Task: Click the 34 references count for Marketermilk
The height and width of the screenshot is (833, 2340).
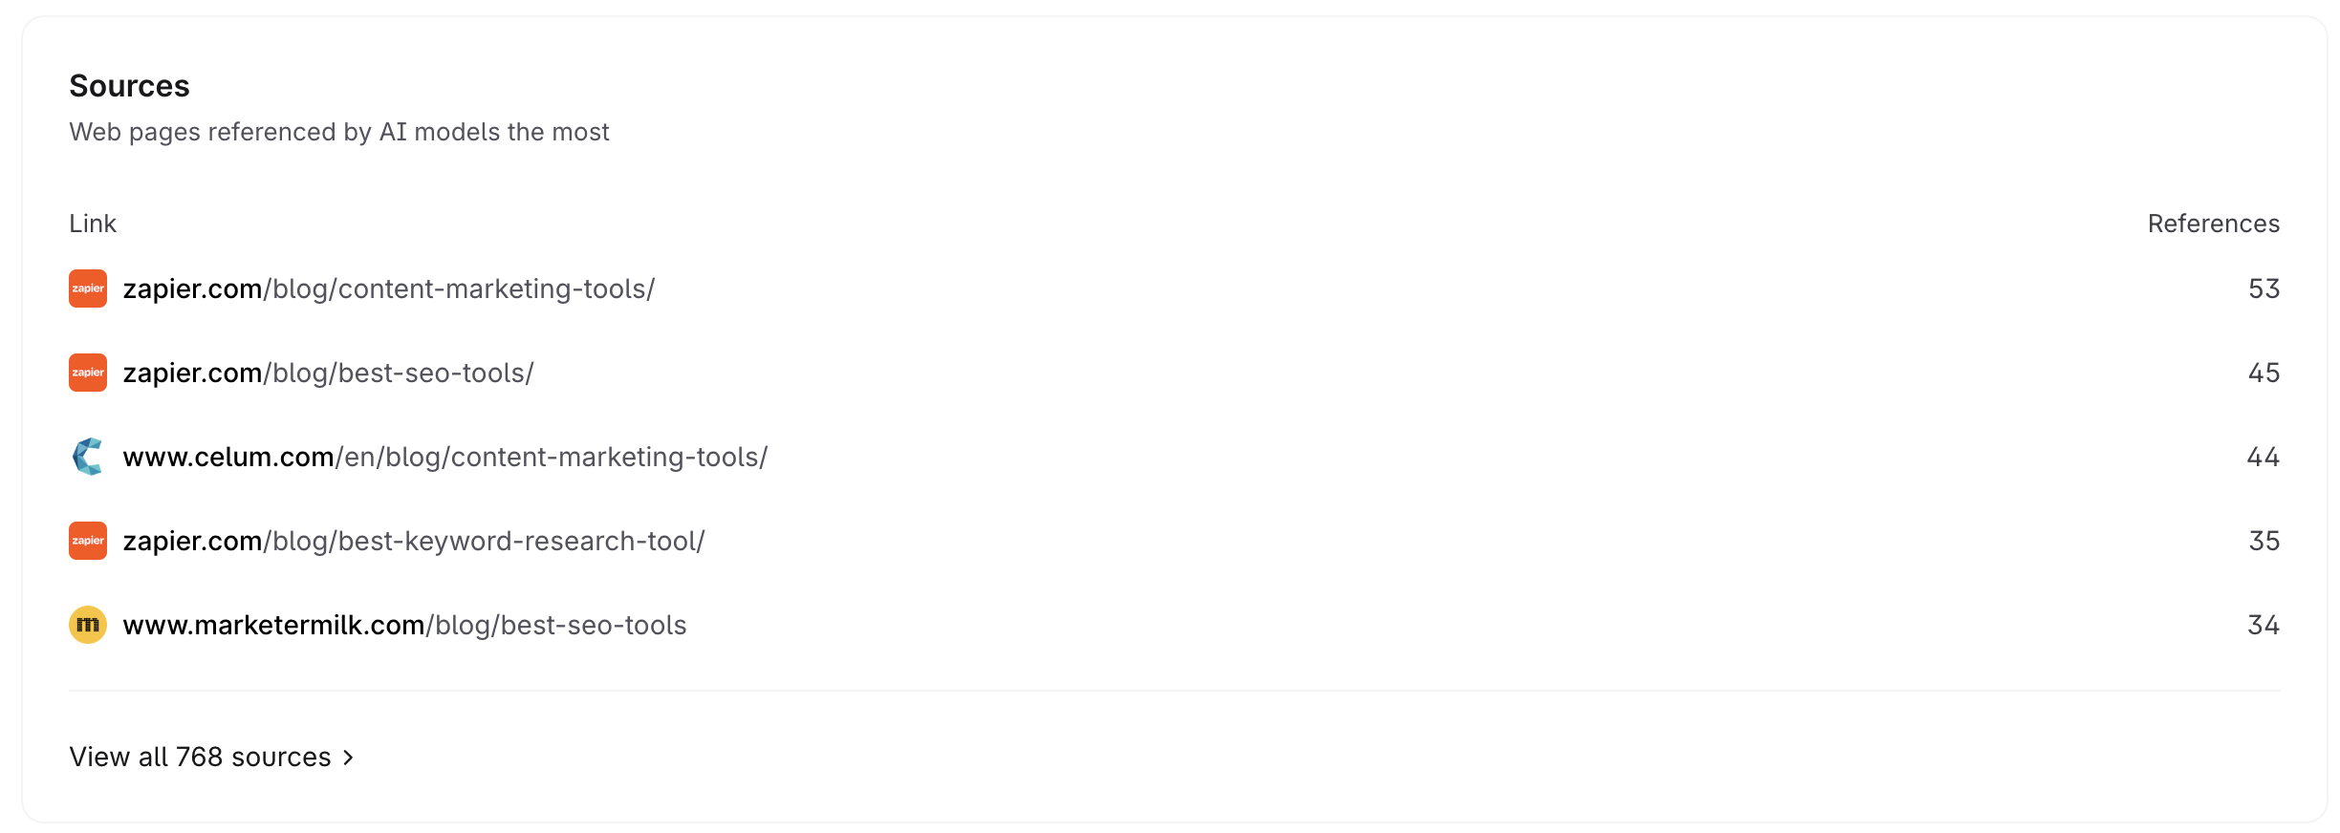Action: coord(2263,625)
